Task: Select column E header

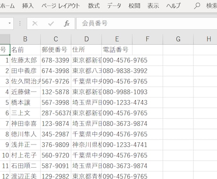Action: (117, 39)
